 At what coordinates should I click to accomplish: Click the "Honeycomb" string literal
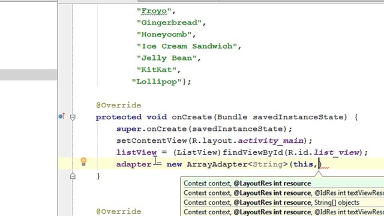[164, 34]
